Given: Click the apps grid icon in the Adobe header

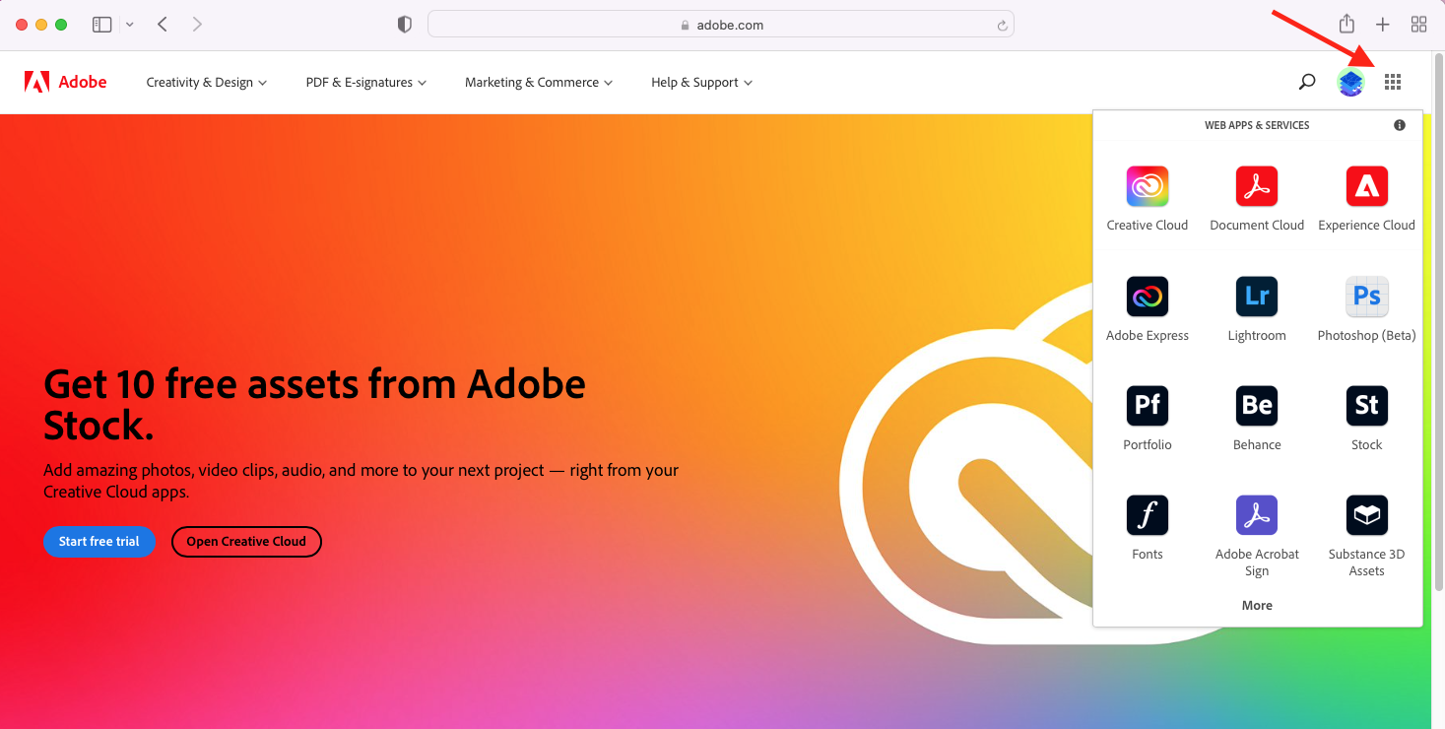Looking at the screenshot, I should click(1392, 82).
